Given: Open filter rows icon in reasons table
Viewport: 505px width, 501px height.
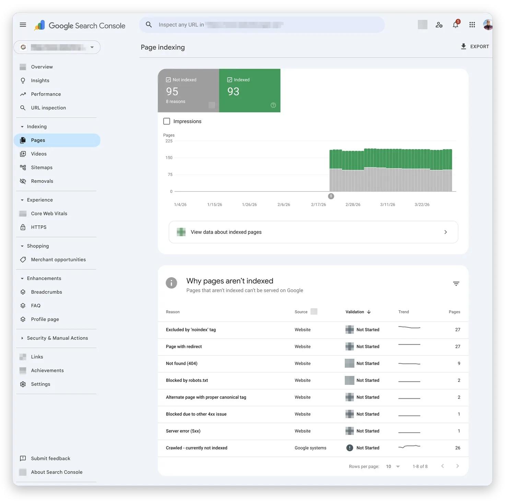Looking at the screenshot, I should tap(456, 283).
